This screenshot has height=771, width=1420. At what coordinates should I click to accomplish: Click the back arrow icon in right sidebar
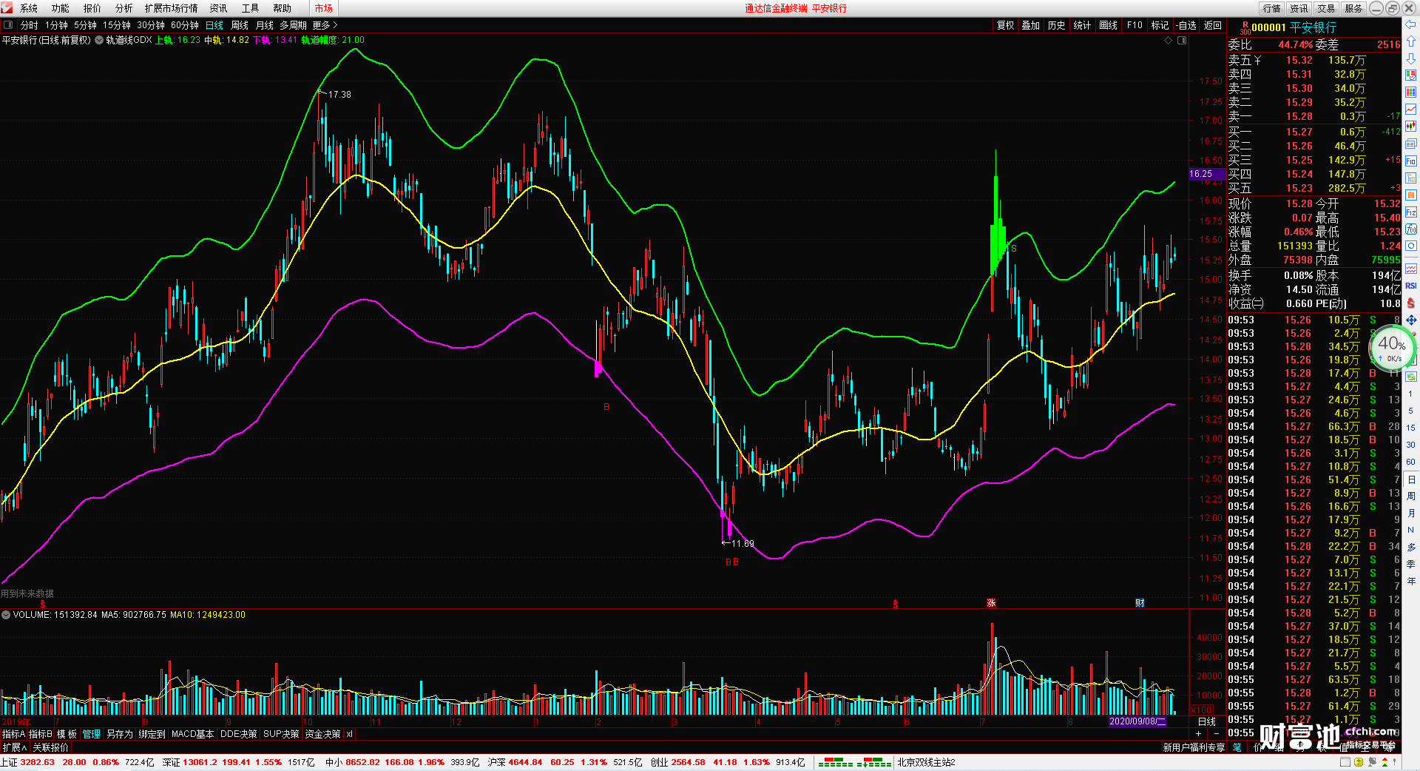pos(1411,24)
